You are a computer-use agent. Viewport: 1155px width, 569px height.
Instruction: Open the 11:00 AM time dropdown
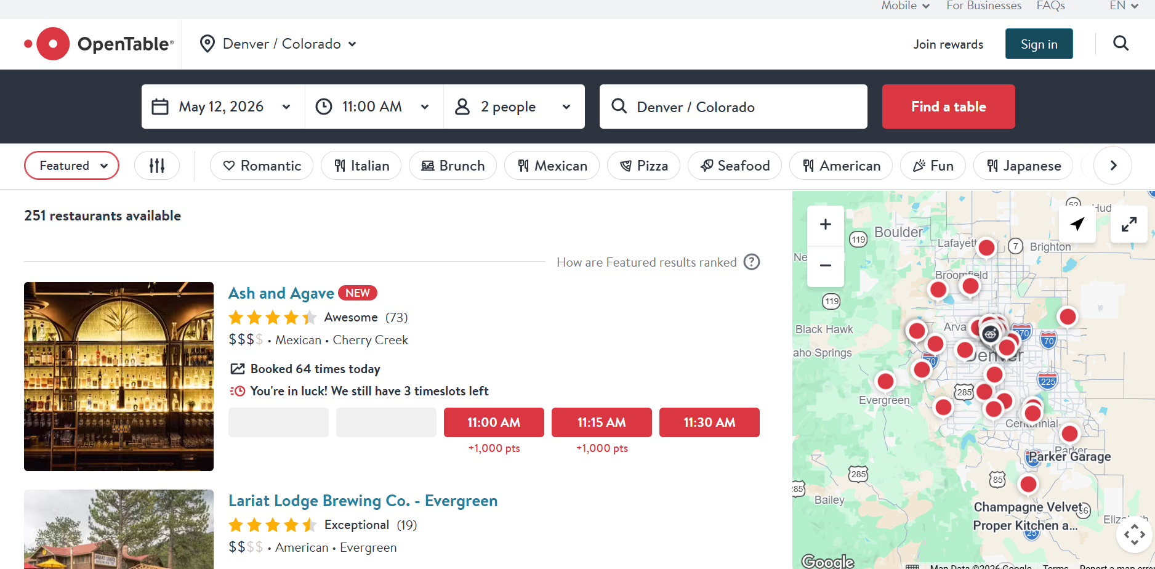point(374,107)
